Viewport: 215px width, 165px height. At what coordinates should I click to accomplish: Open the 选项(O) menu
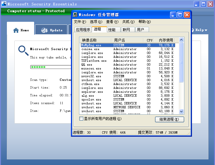(x=96, y=22)
